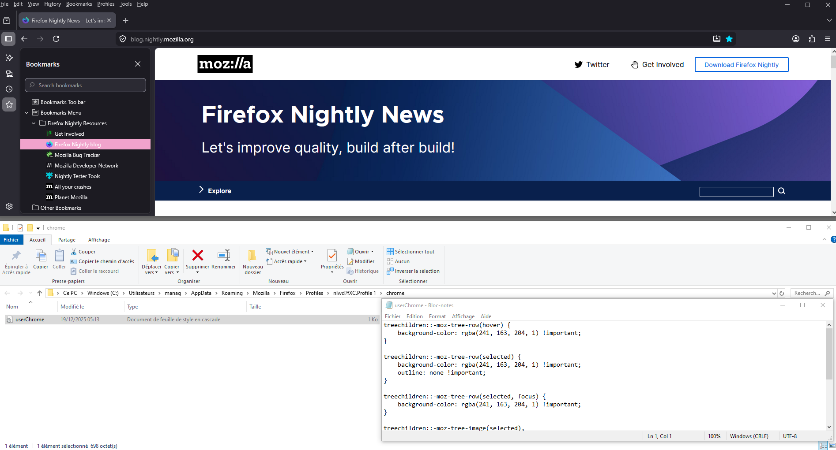Open synced tabs sidebar icon
This screenshot has width=836, height=450.
click(9, 74)
